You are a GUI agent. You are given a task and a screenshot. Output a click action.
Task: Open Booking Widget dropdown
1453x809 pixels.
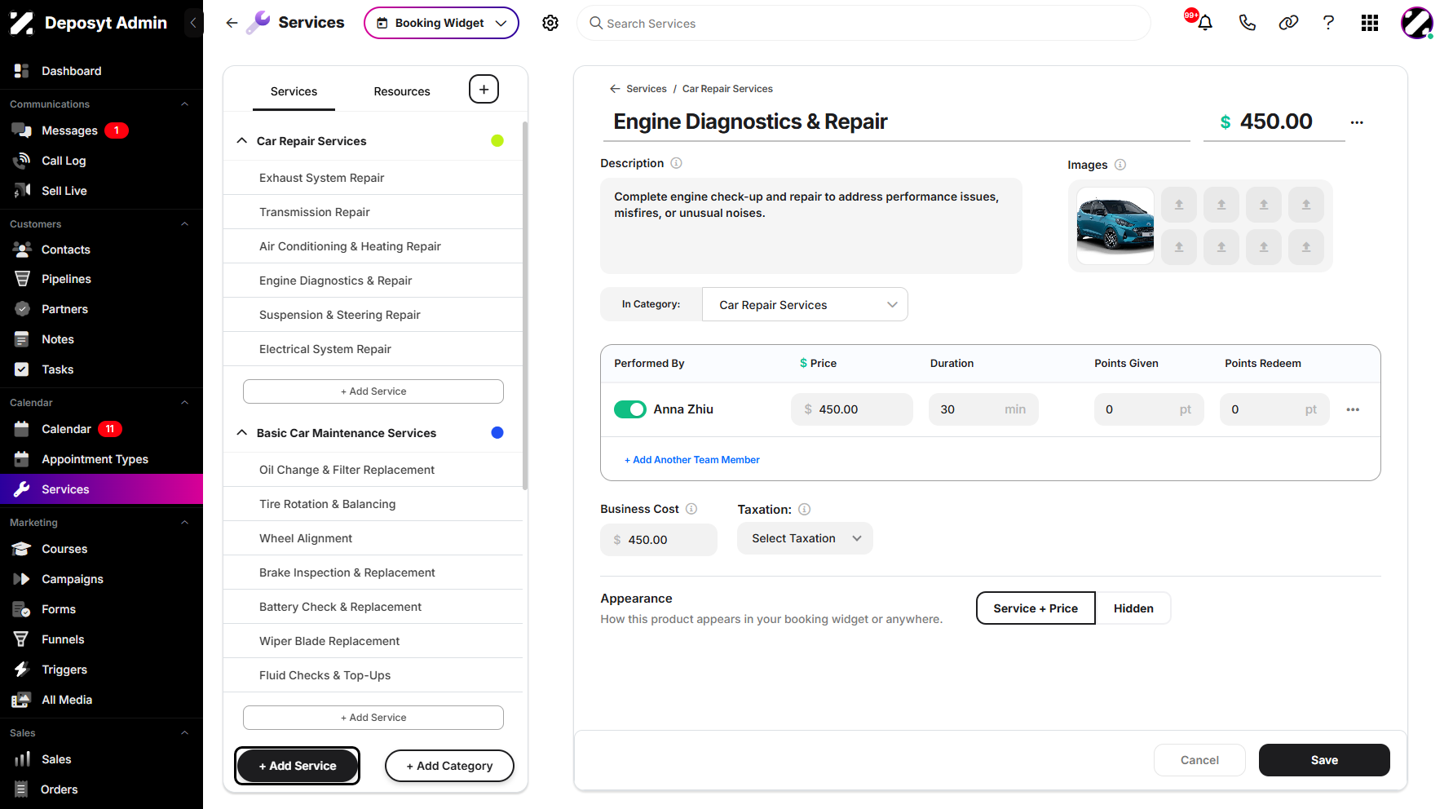point(441,23)
